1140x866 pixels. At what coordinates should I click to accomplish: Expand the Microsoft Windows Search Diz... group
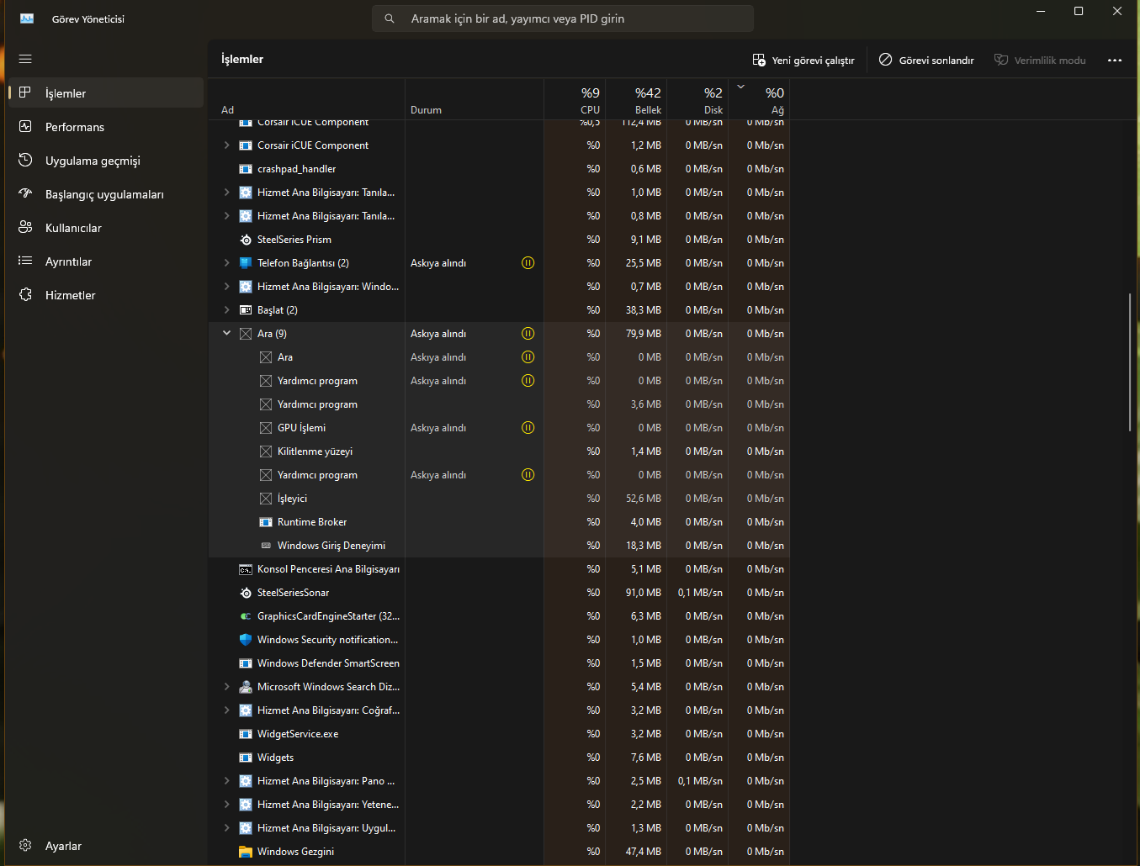click(226, 687)
